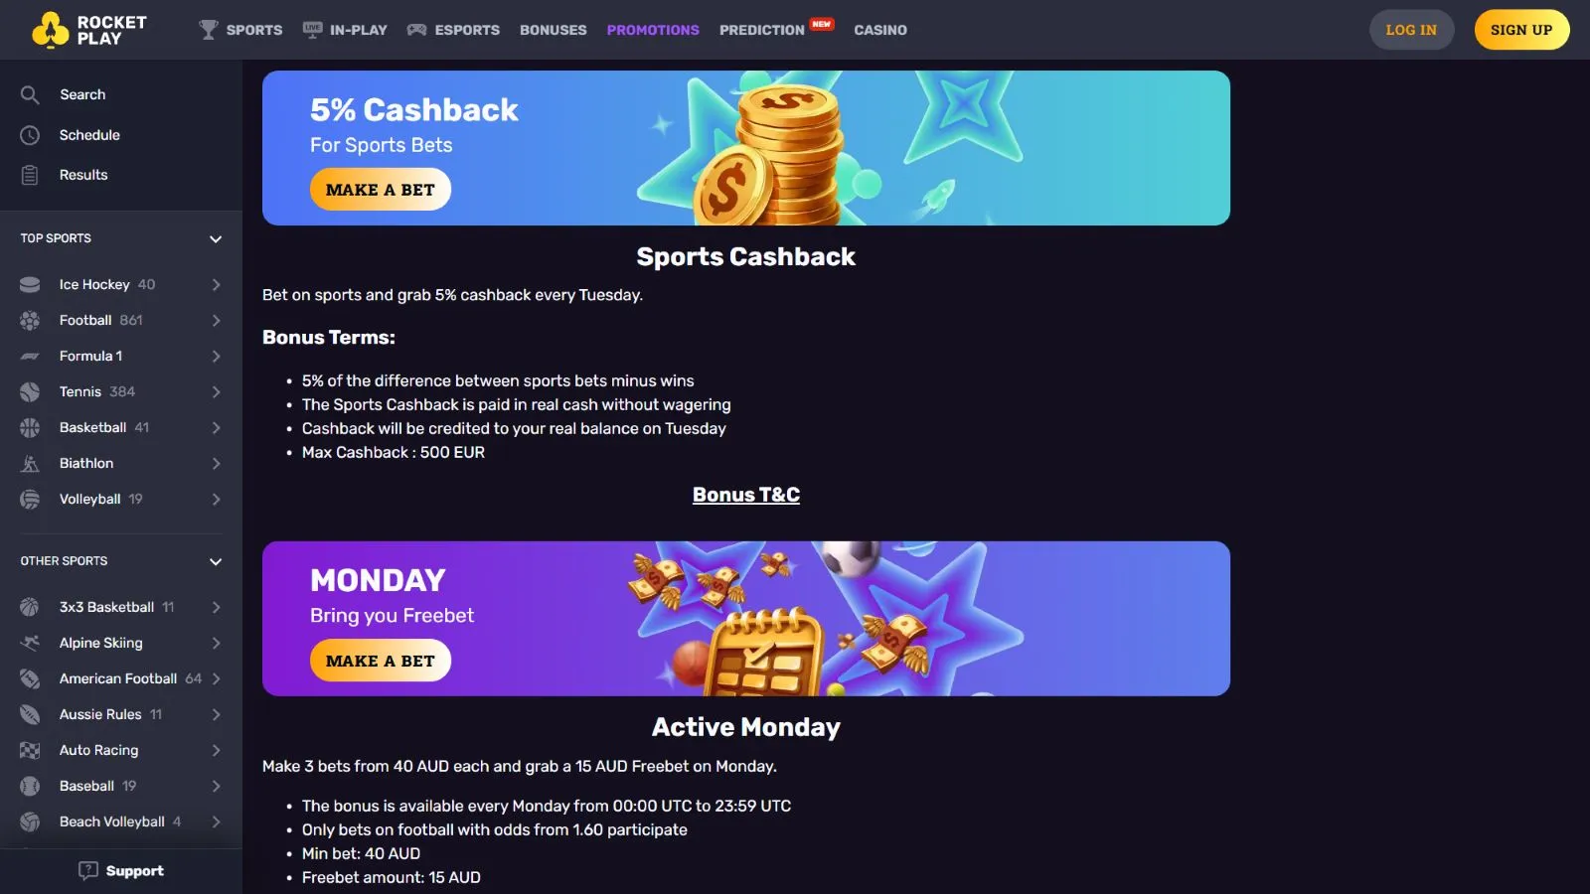Click the Search magnifier icon
This screenshot has height=894, width=1590.
pyautogui.click(x=30, y=94)
